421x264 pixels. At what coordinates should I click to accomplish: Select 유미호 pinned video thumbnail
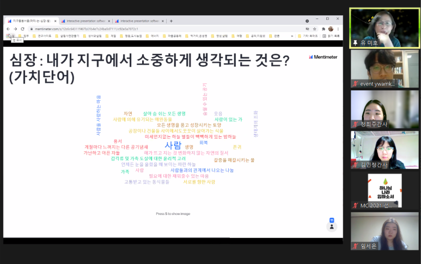coord(385,28)
